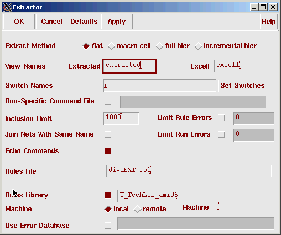Enable Use Error Database option
Screen dimensions: 281x235
(x=108, y=226)
